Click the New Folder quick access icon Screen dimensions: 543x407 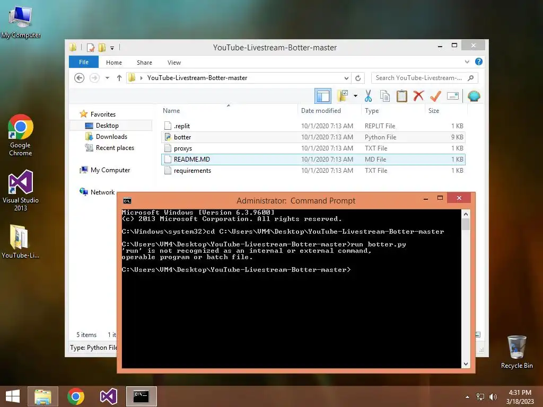(102, 47)
